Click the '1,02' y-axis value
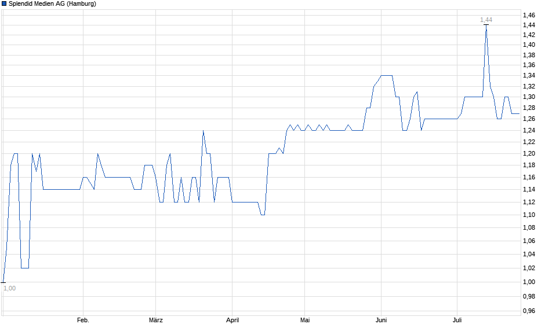The image size is (545, 335). 529,268
